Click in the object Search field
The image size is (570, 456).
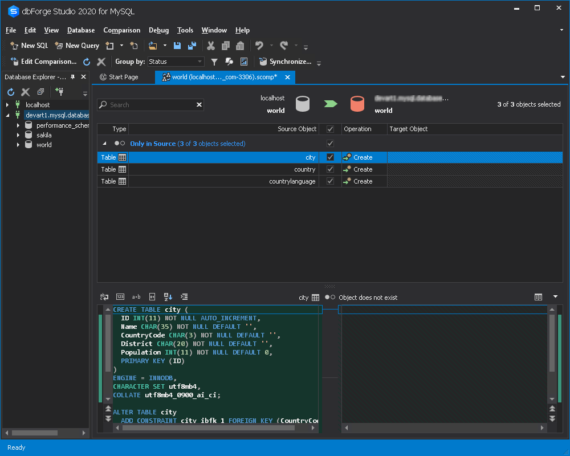(151, 105)
